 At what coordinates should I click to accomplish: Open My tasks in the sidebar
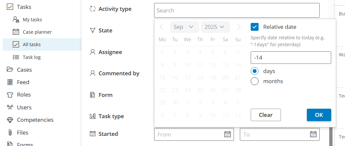point(32,20)
